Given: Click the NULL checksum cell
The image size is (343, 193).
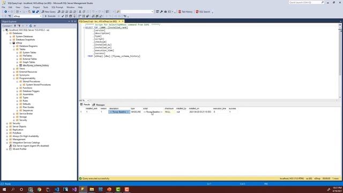Looking at the screenshot, I should click(x=169, y=112).
